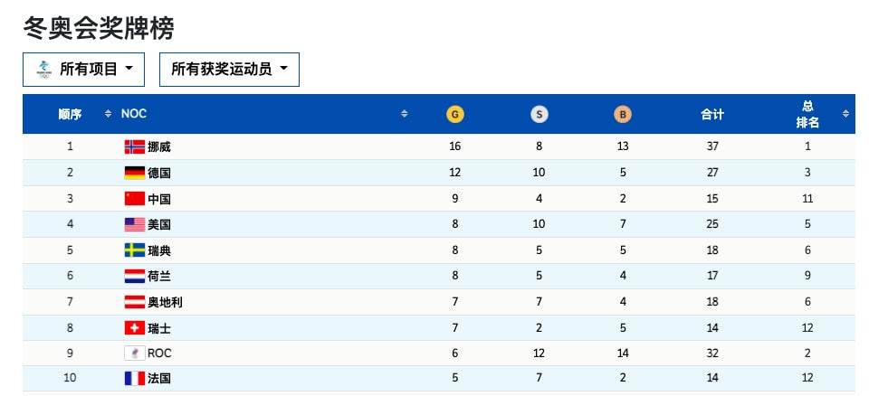This screenshot has width=888, height=396.
Task: Open the 荷兰 country link
Action: pos(159,276)
